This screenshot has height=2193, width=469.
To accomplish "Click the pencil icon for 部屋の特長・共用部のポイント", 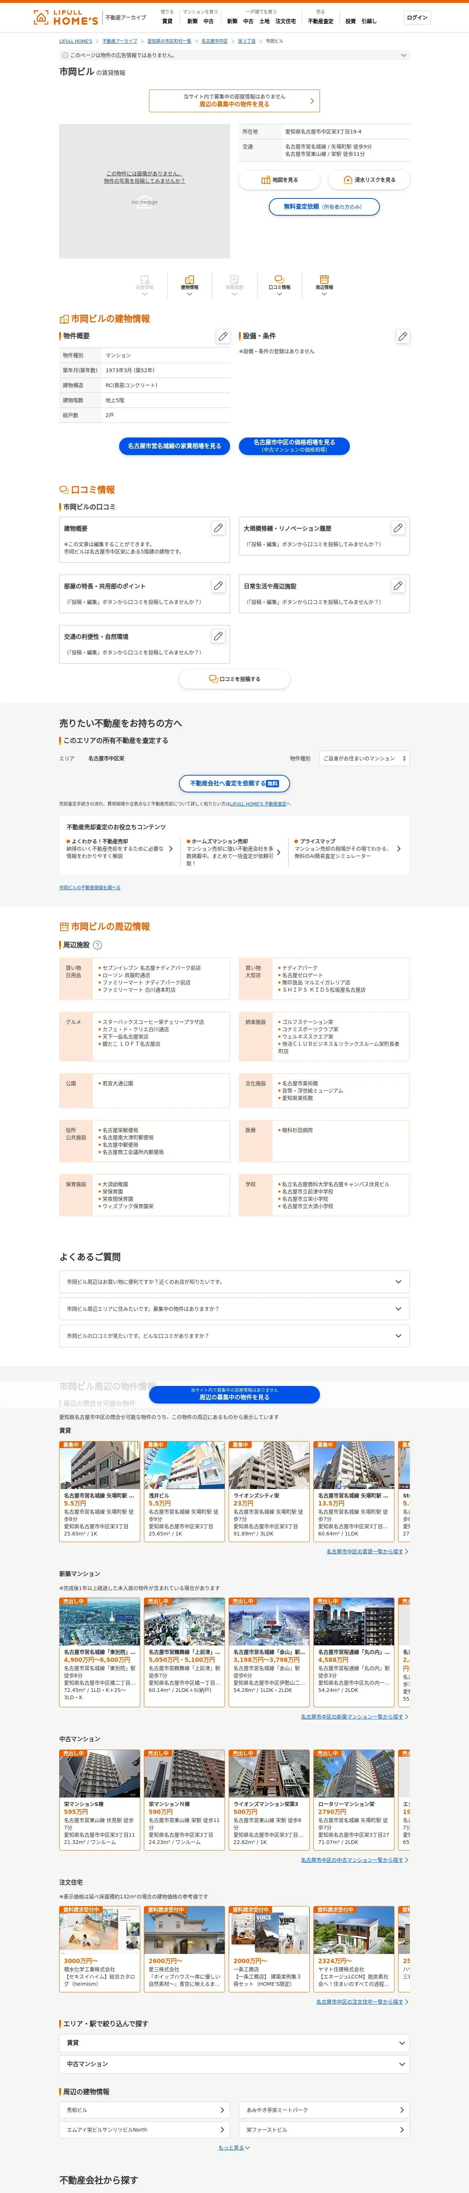I will click(x=218, y=586).
